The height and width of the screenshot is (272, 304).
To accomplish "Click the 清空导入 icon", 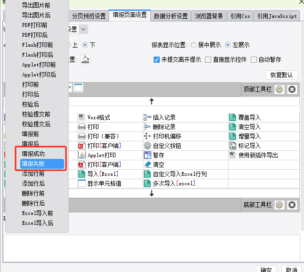I will [232, 127].
